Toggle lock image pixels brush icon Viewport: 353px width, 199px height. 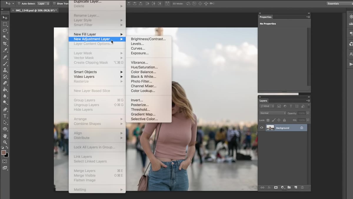click(x=273, y=120)
